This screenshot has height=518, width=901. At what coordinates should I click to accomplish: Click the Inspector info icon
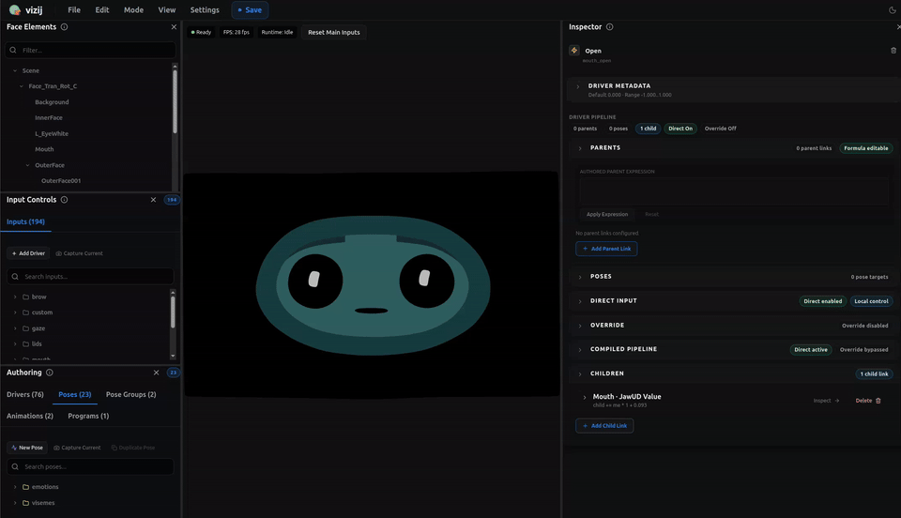click(x=610, y=27)
